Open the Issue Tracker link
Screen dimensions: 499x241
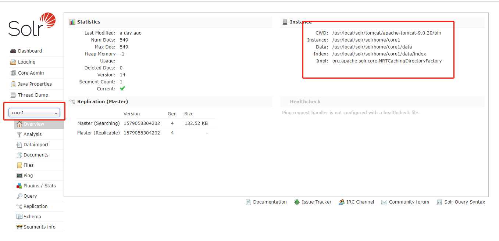pyautogui.click(x=317, y=202)
